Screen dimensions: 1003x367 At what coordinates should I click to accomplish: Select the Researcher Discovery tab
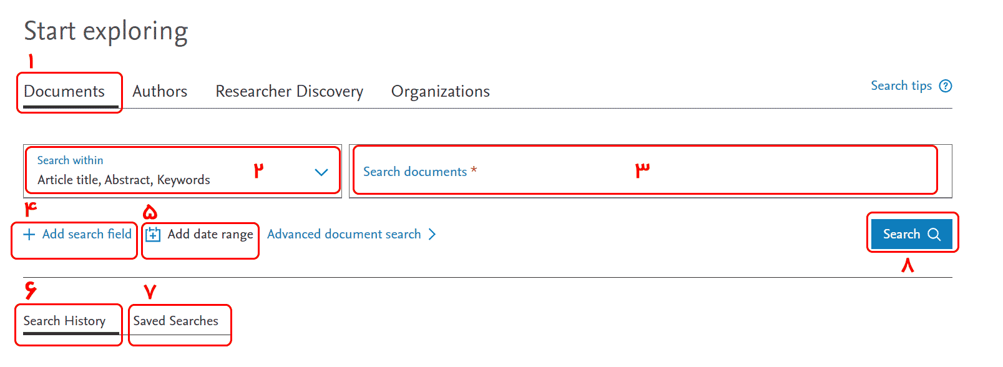pyautogui.click(x=290, y=92)
